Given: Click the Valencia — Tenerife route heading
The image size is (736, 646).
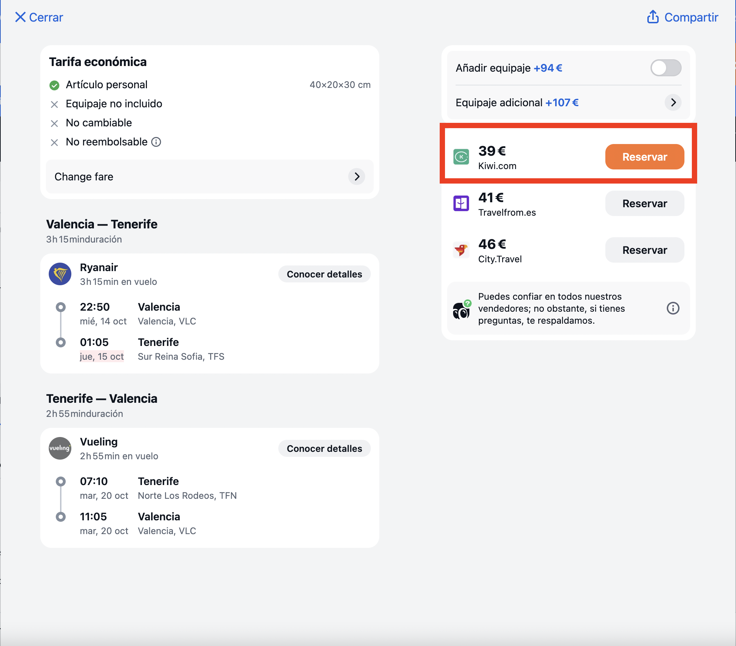Looking at the screenshot, I should point(102,224).
